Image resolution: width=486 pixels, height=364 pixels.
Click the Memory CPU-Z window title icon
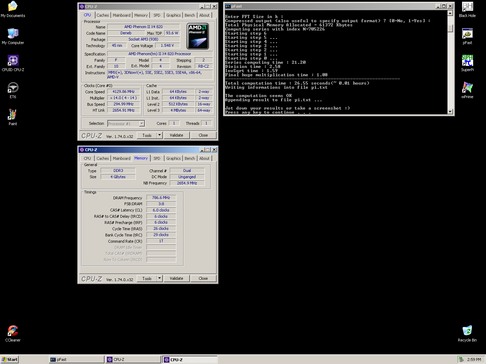[x=82, y=150]
